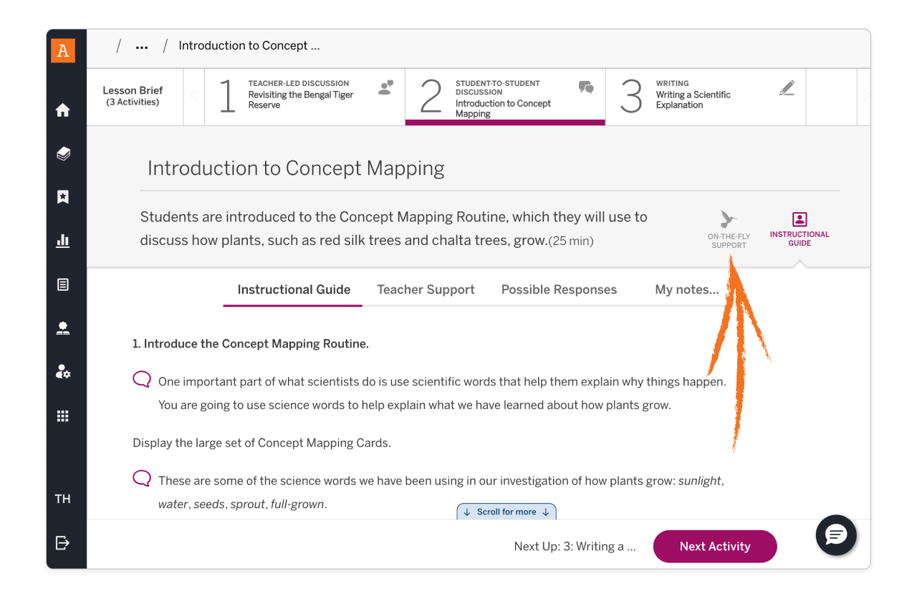Switch to the Possible Responses tab
917x599 pixels.
coord(559,289)
